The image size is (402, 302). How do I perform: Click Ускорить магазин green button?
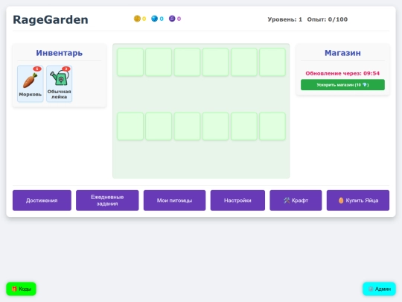[x=342, y=85]
